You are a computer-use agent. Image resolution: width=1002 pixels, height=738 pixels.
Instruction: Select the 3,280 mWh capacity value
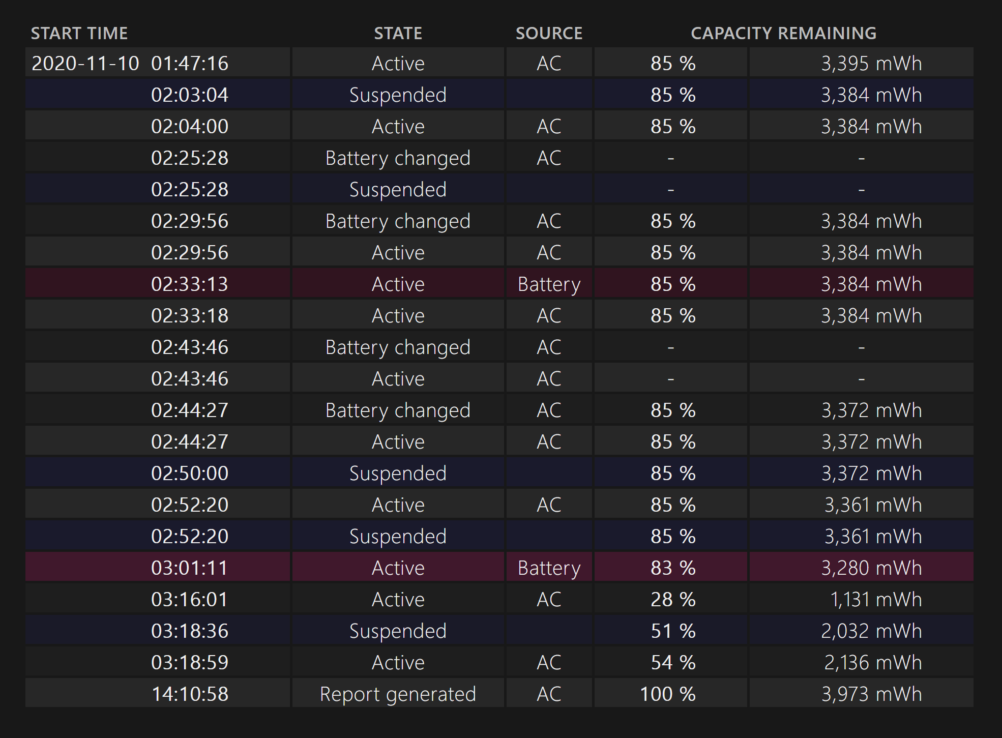click(871, 568)
